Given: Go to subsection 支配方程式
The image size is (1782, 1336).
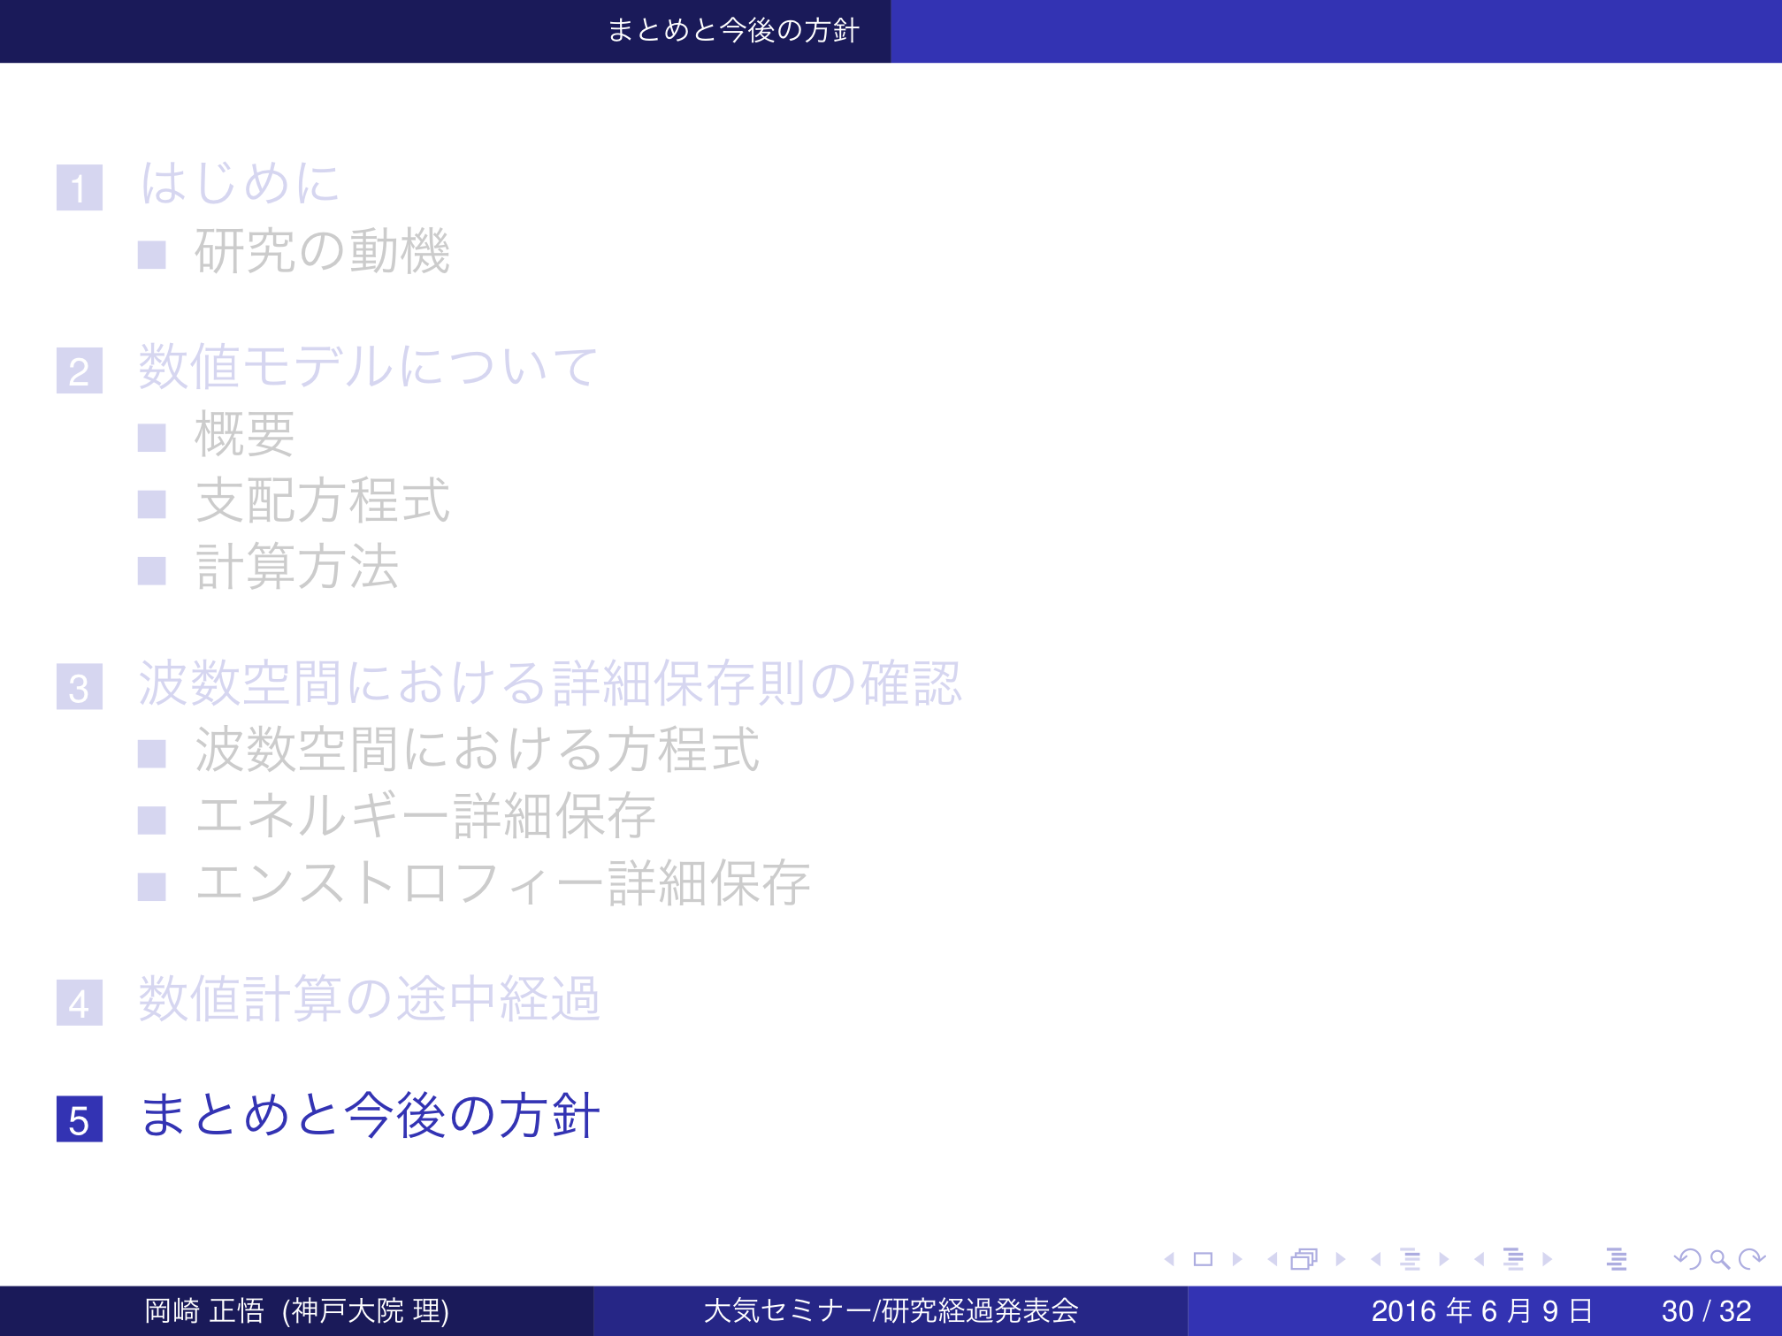Looking at the screenshot, I should coord(322,501).
